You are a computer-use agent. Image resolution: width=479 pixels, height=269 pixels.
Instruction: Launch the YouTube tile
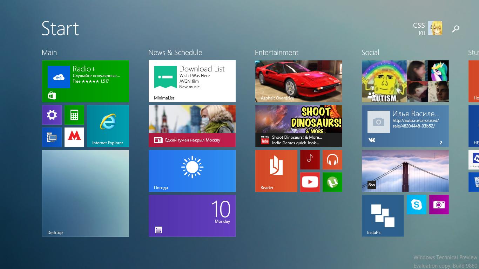310,182
